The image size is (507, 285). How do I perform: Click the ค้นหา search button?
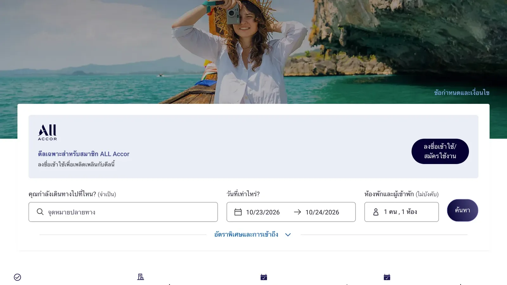[x=462, y=210]
